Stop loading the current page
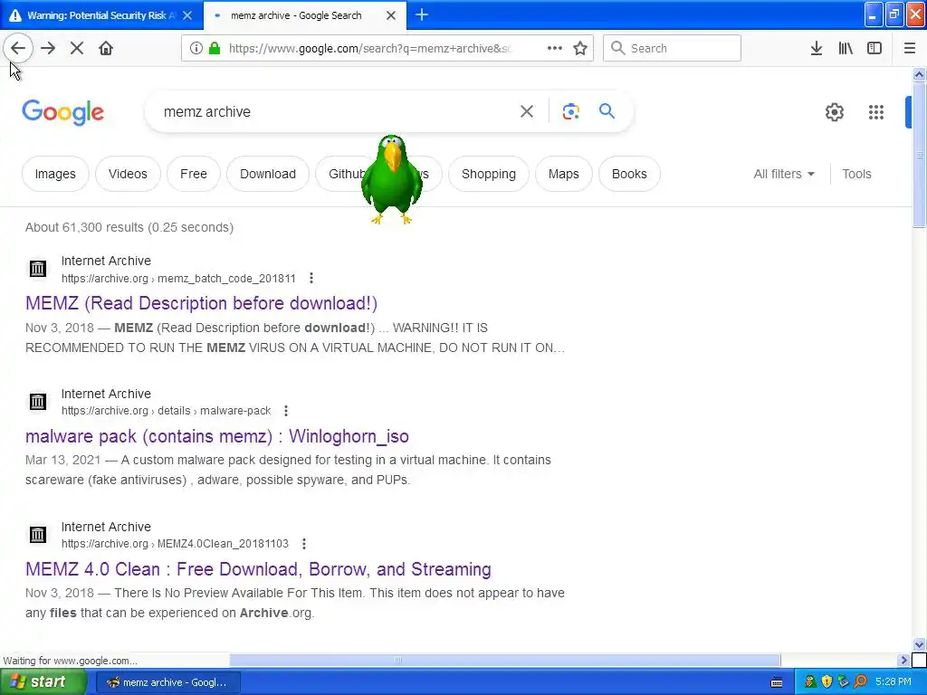Image resolution: width=927 pixels, height=695 pixels. (77, 49)
